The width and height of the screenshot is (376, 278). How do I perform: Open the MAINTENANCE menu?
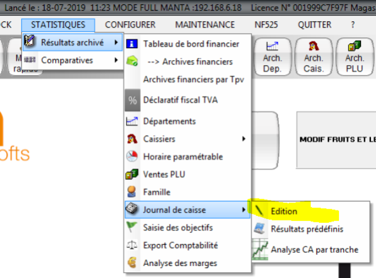coord(205,24)
